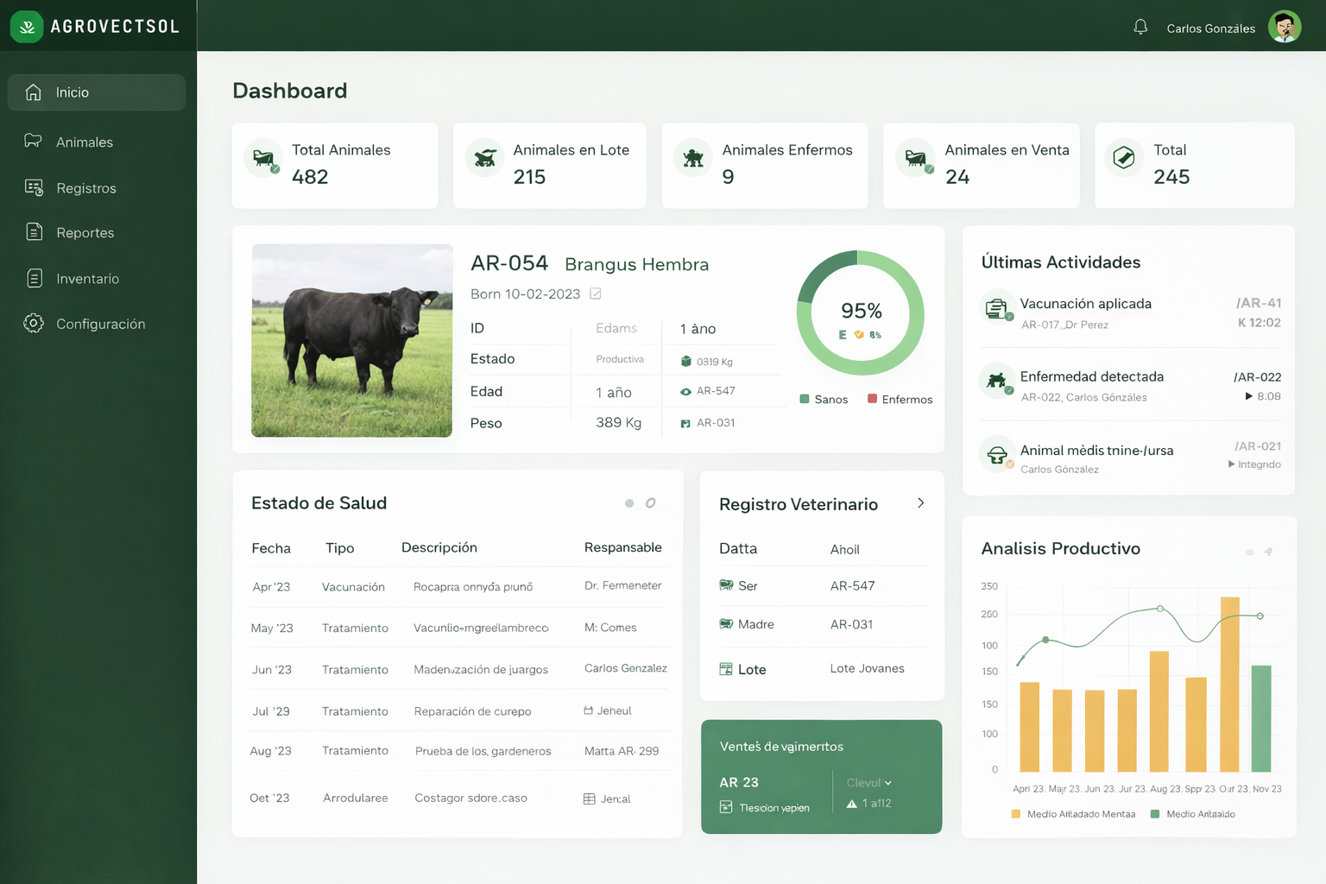Expand the Integrado arrow in activities
This screenshot has width=1326, height=884.
(x=1232, y=464)
